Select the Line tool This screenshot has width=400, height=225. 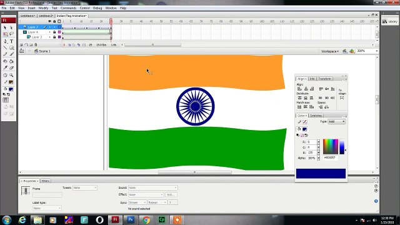click(x=5, y=47)
